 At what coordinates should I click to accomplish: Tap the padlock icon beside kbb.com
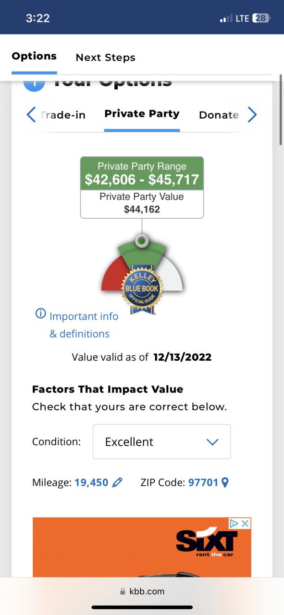tap(123, 591)
